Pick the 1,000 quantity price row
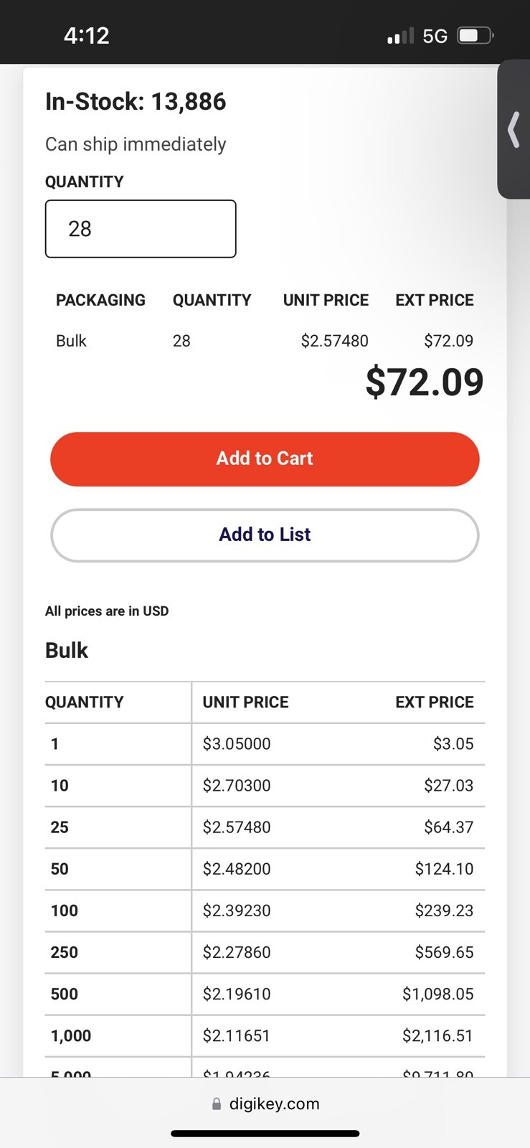Image resolution: width=530 pixels, height=1148 pixels. pyautogui.click(x=265, y=1035)
